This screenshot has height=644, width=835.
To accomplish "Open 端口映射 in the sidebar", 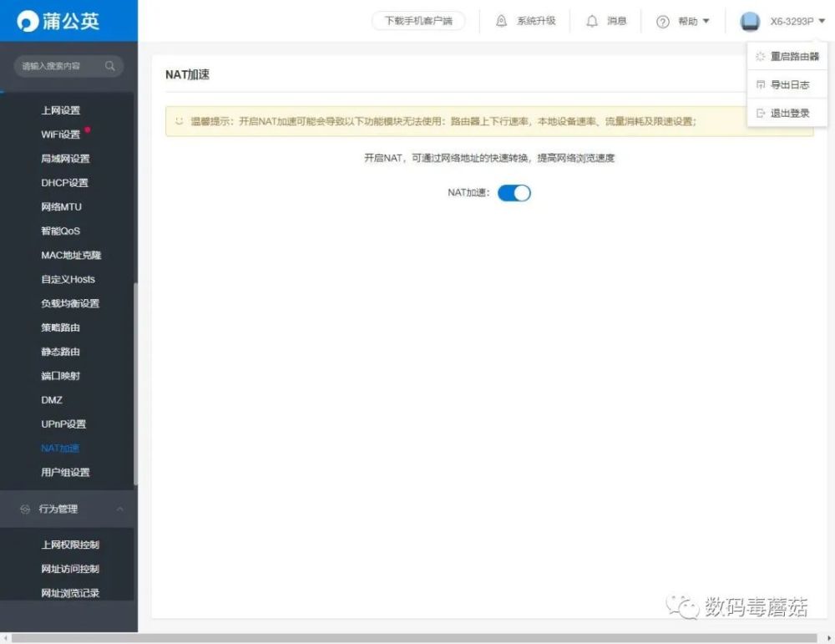I will pos(60,376).
